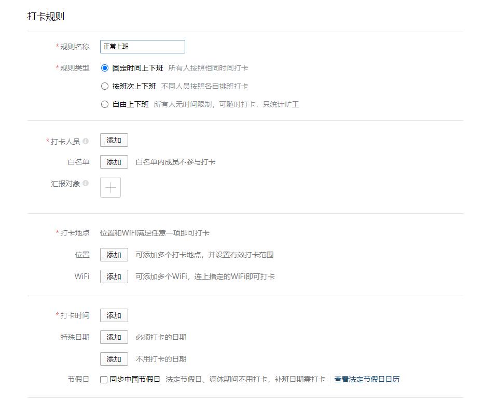This screenshot has height=402, width=499.
Task: Click 添加 to add a check-in 位置
Action: [113, 254]
